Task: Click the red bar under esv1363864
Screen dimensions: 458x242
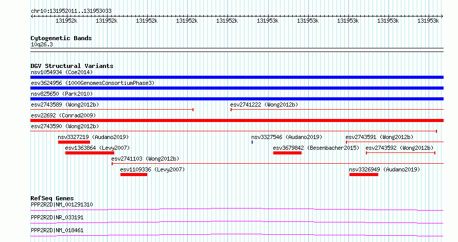Action: (x=90, y=153)
